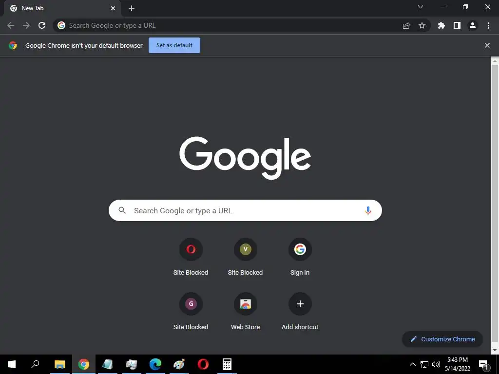Click Customize Chrome button

pyautogui.click(x=442, y=339)
